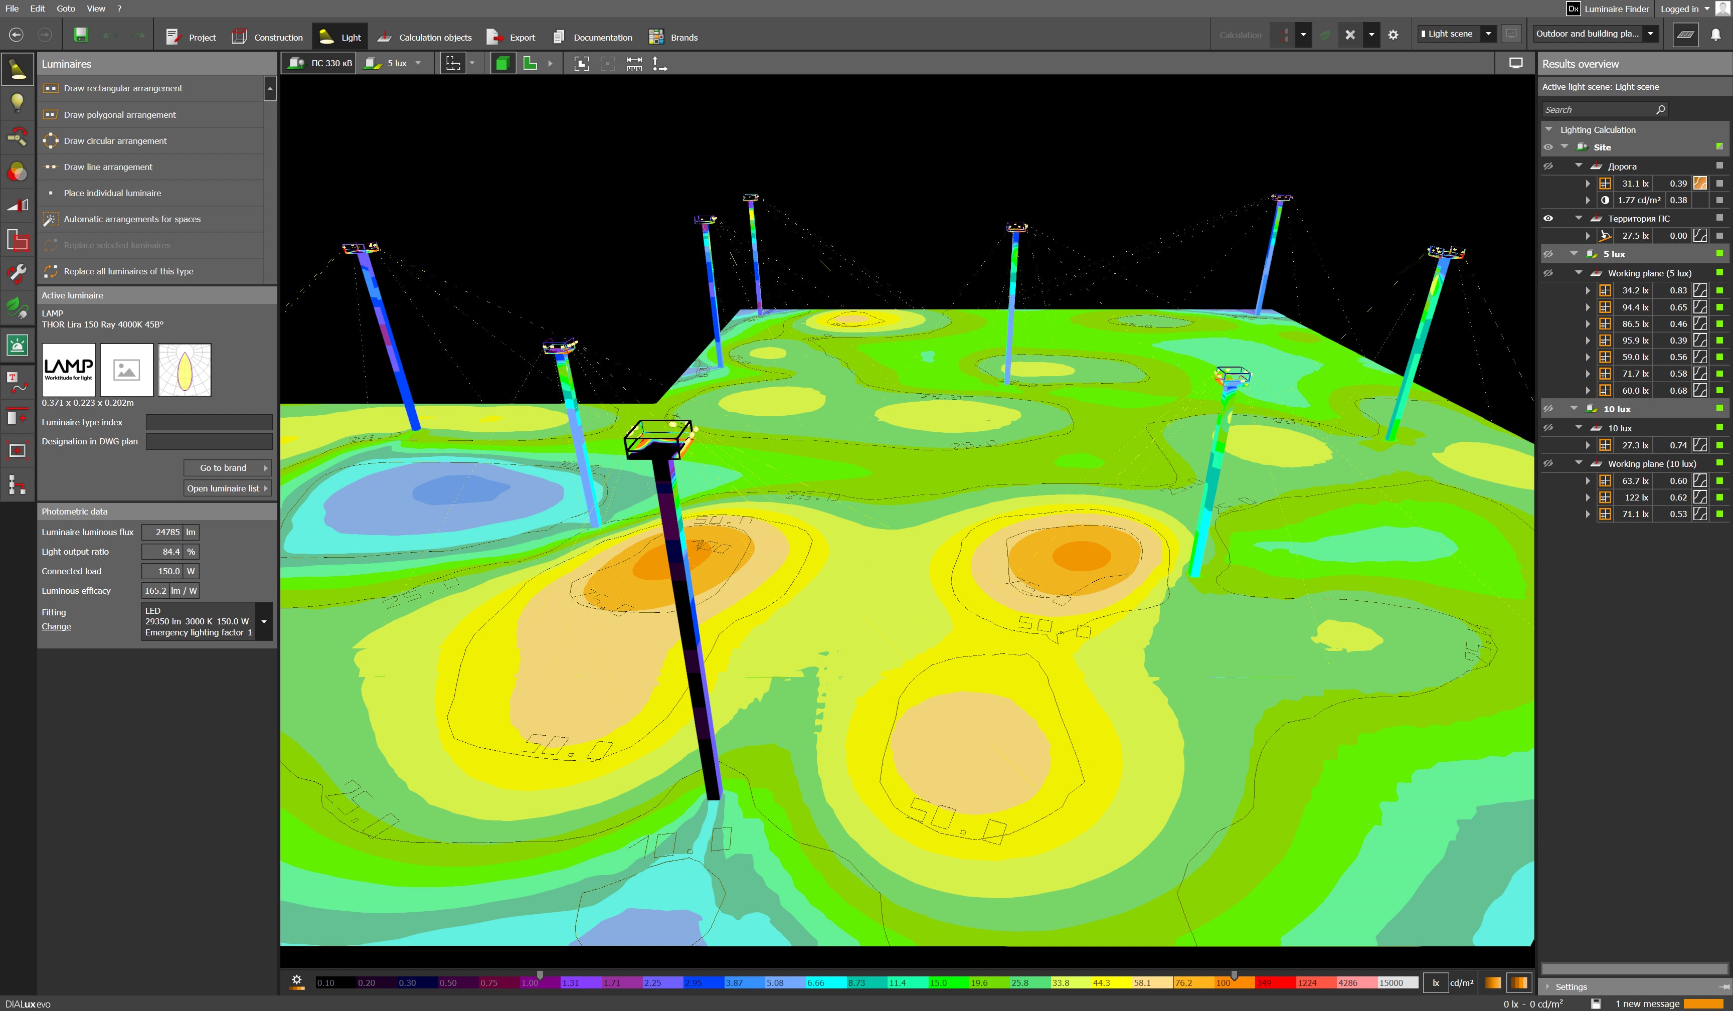
Task: Toggle visibility of Дорога surface
Action: (x=1548, y=166)
